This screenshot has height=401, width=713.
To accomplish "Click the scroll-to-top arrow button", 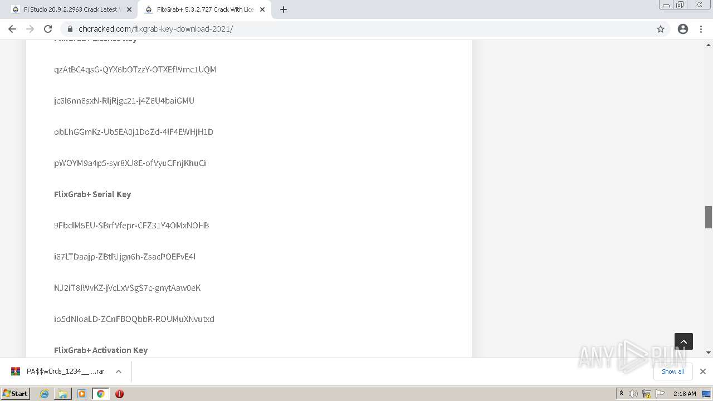I will 683,341.
